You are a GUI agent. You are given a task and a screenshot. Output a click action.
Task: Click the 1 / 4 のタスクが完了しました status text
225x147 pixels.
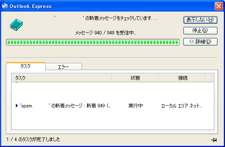click(x=33, y=139)
